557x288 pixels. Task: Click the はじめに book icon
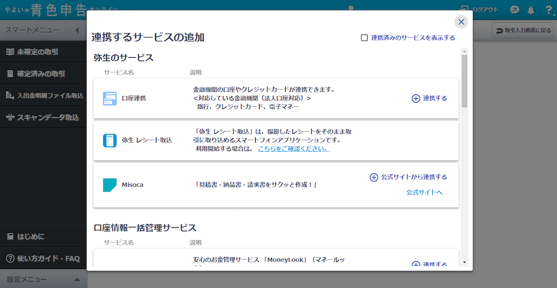[10, 237]
